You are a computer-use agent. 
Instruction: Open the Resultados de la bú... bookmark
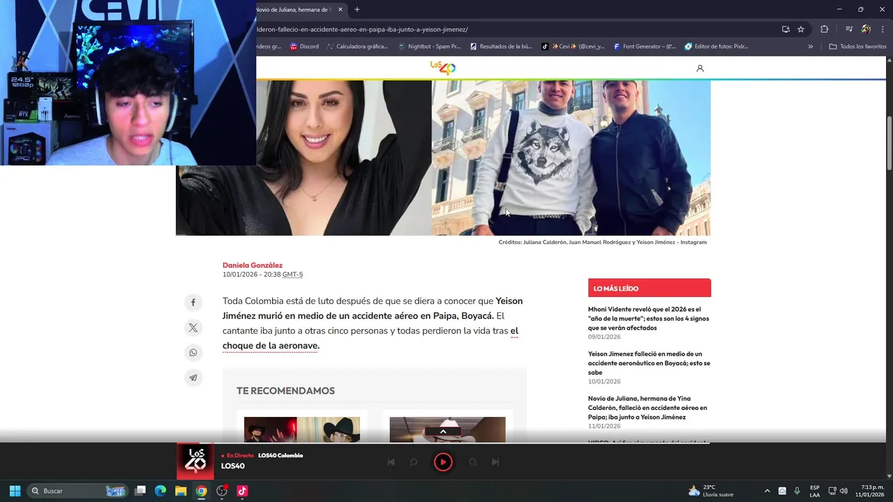click(x=501, y=47)
